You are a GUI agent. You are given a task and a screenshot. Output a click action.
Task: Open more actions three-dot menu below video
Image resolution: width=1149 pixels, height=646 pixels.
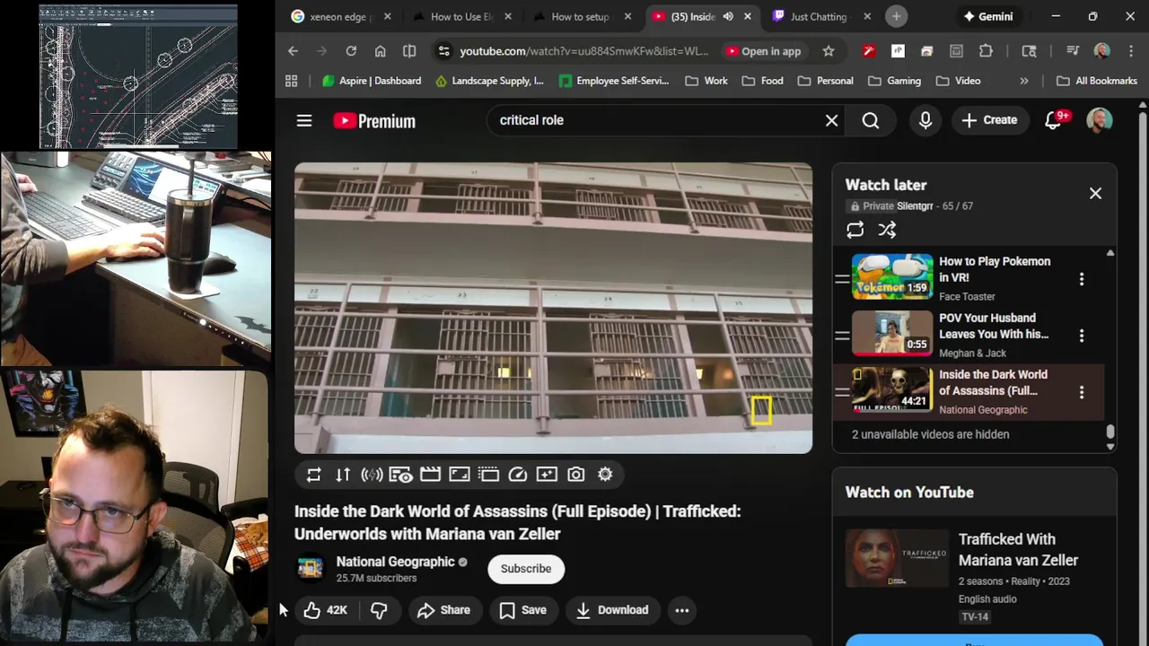(682, 610)
